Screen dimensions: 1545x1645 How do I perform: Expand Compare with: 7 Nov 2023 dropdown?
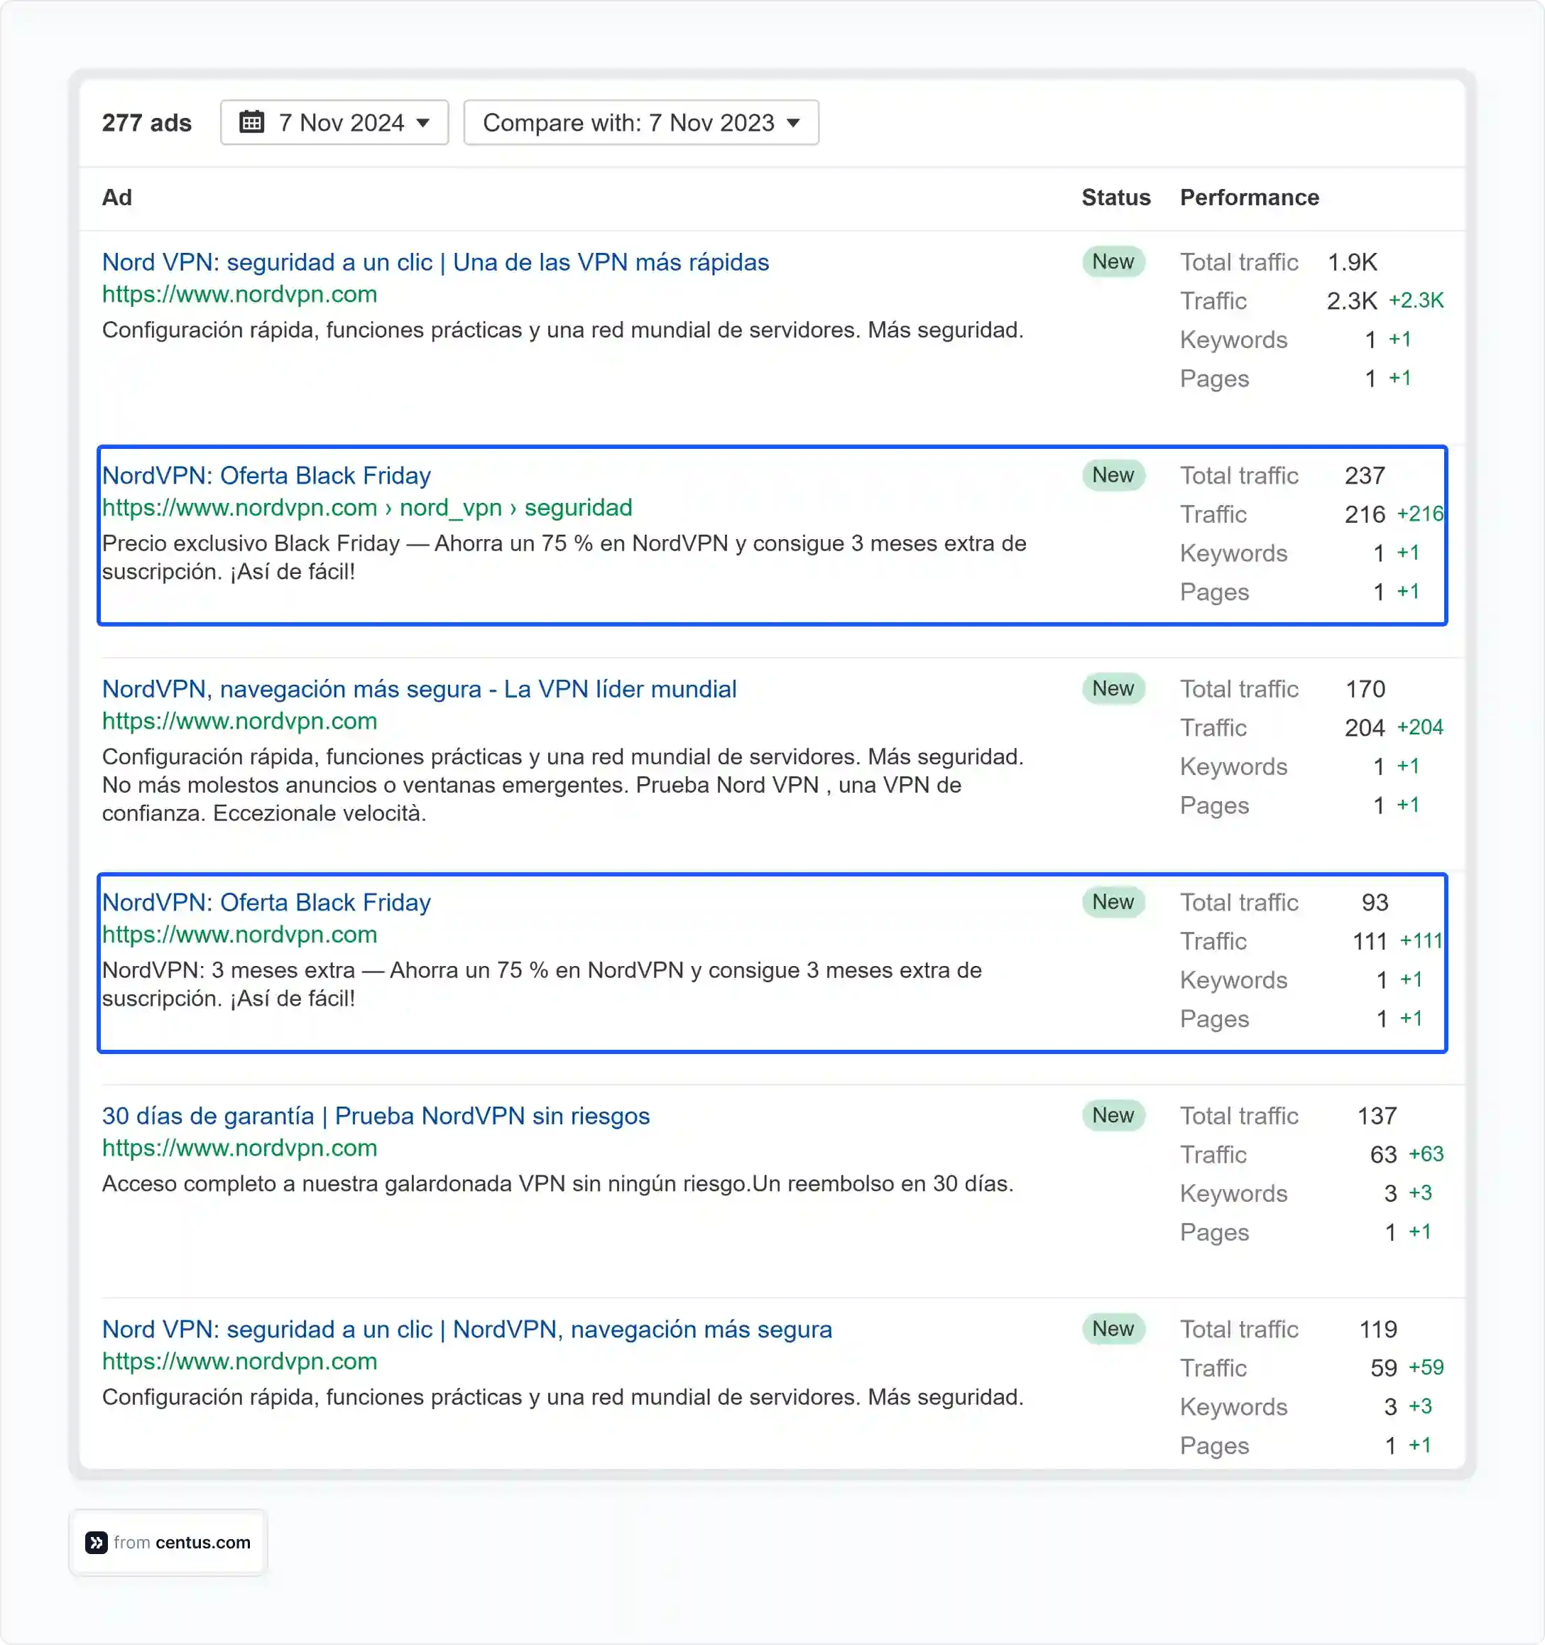641,122
